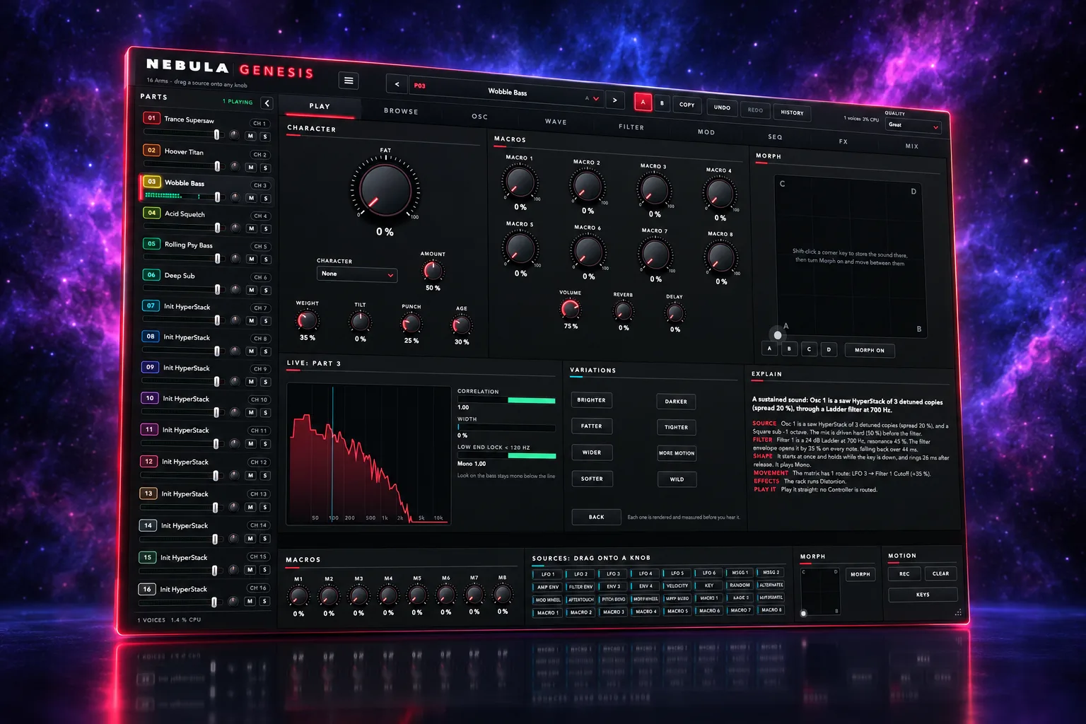Click the M5 knob in bottom Macros
The image size is (1086, 724).
coord(417,595)
